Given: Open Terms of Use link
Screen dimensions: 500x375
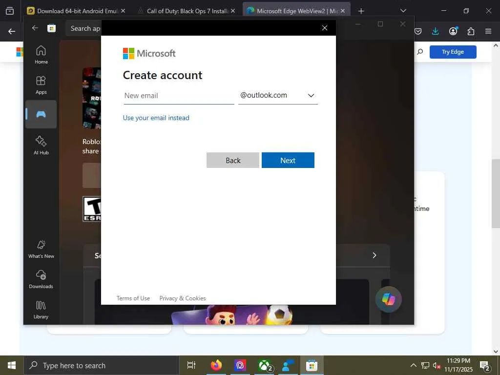Looking at the screenshot, I should coord(133,298).
